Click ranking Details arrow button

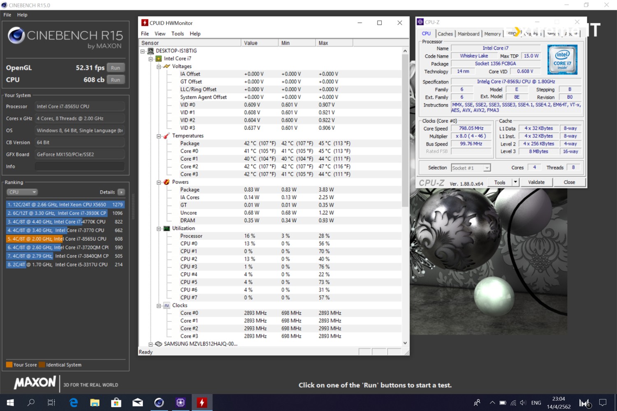(x=121, y=192)
